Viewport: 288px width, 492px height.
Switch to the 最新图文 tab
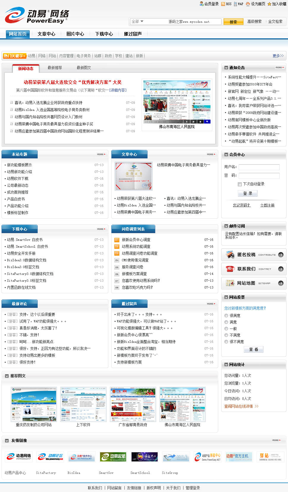click(84, 68)
